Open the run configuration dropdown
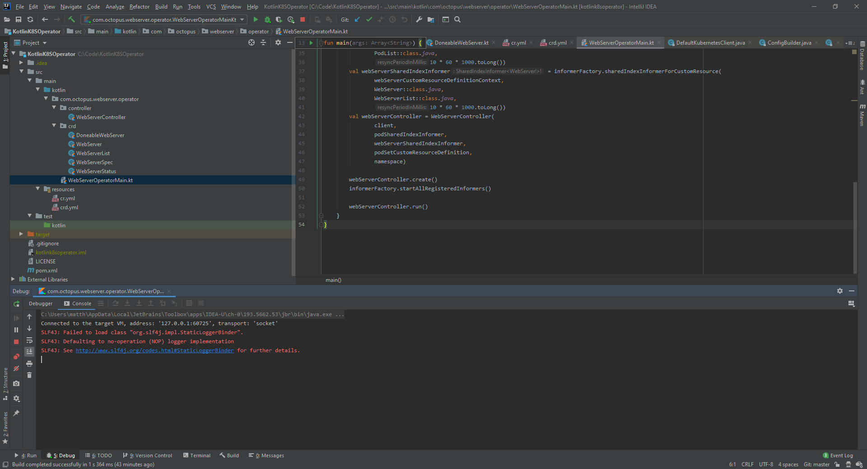 click(x=242, y=19)
